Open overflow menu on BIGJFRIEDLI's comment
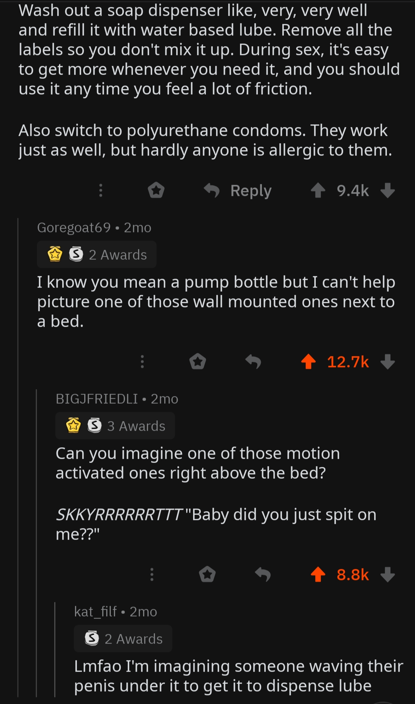Screen dimensions: 415x704 tap(152, 574)
